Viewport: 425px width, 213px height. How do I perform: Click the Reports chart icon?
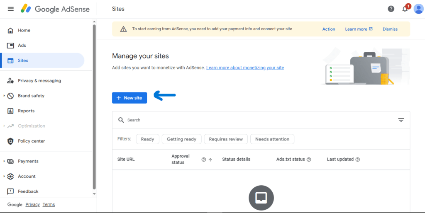[10, 111]
